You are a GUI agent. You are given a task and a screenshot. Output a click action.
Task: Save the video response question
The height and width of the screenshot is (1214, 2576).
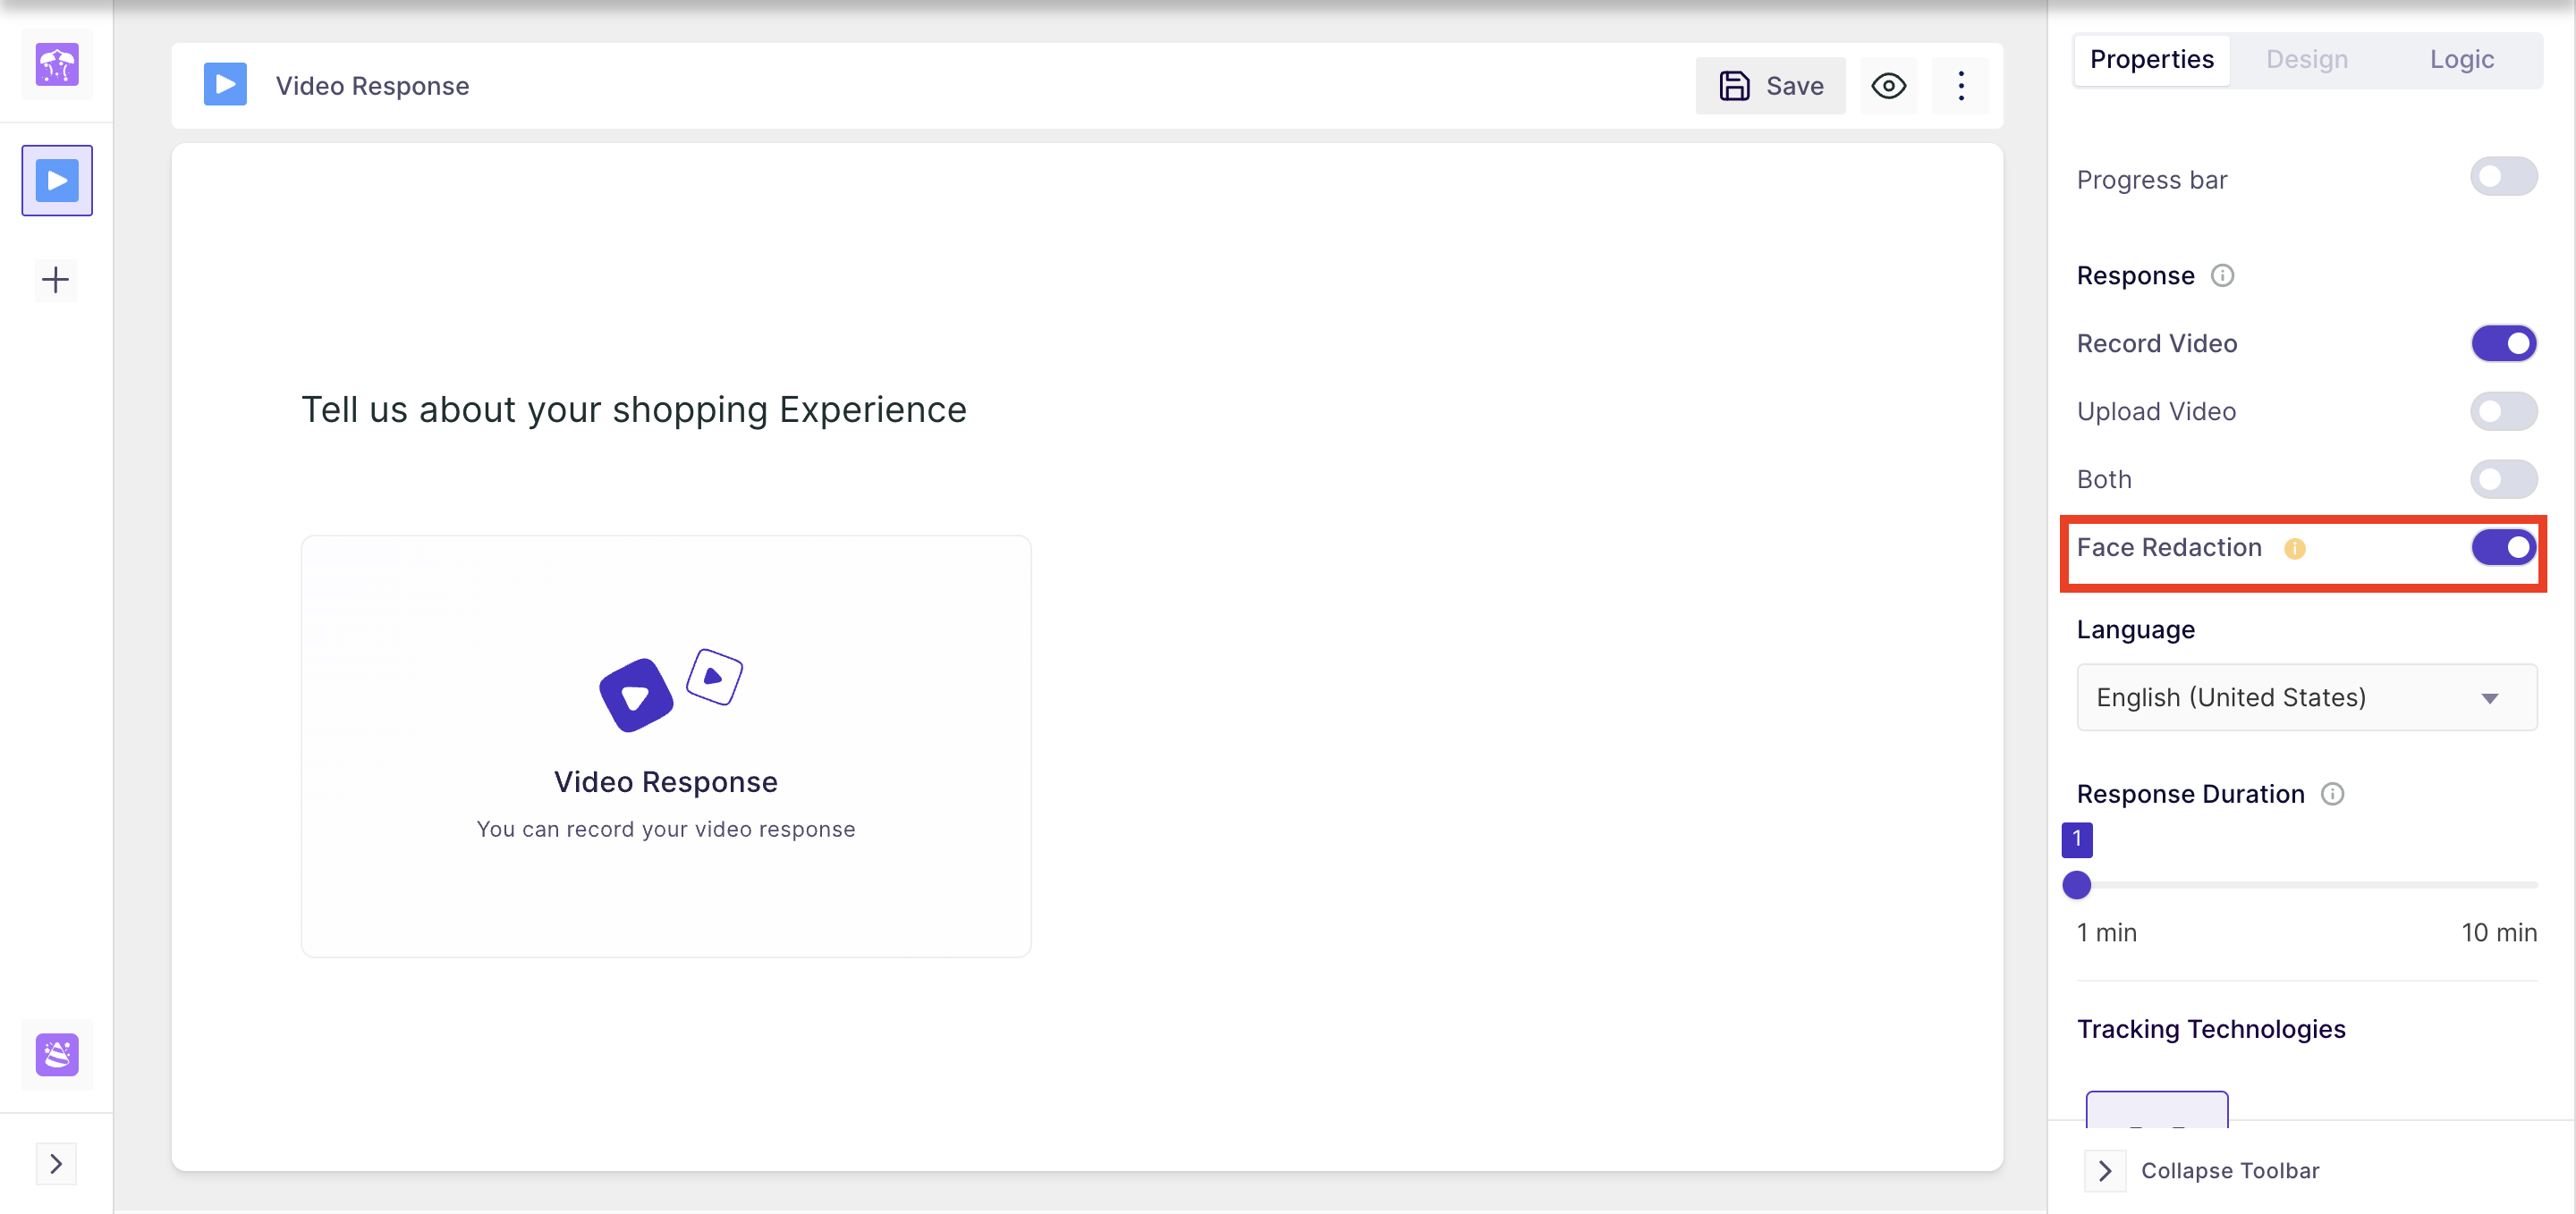tap(1770, 86)
